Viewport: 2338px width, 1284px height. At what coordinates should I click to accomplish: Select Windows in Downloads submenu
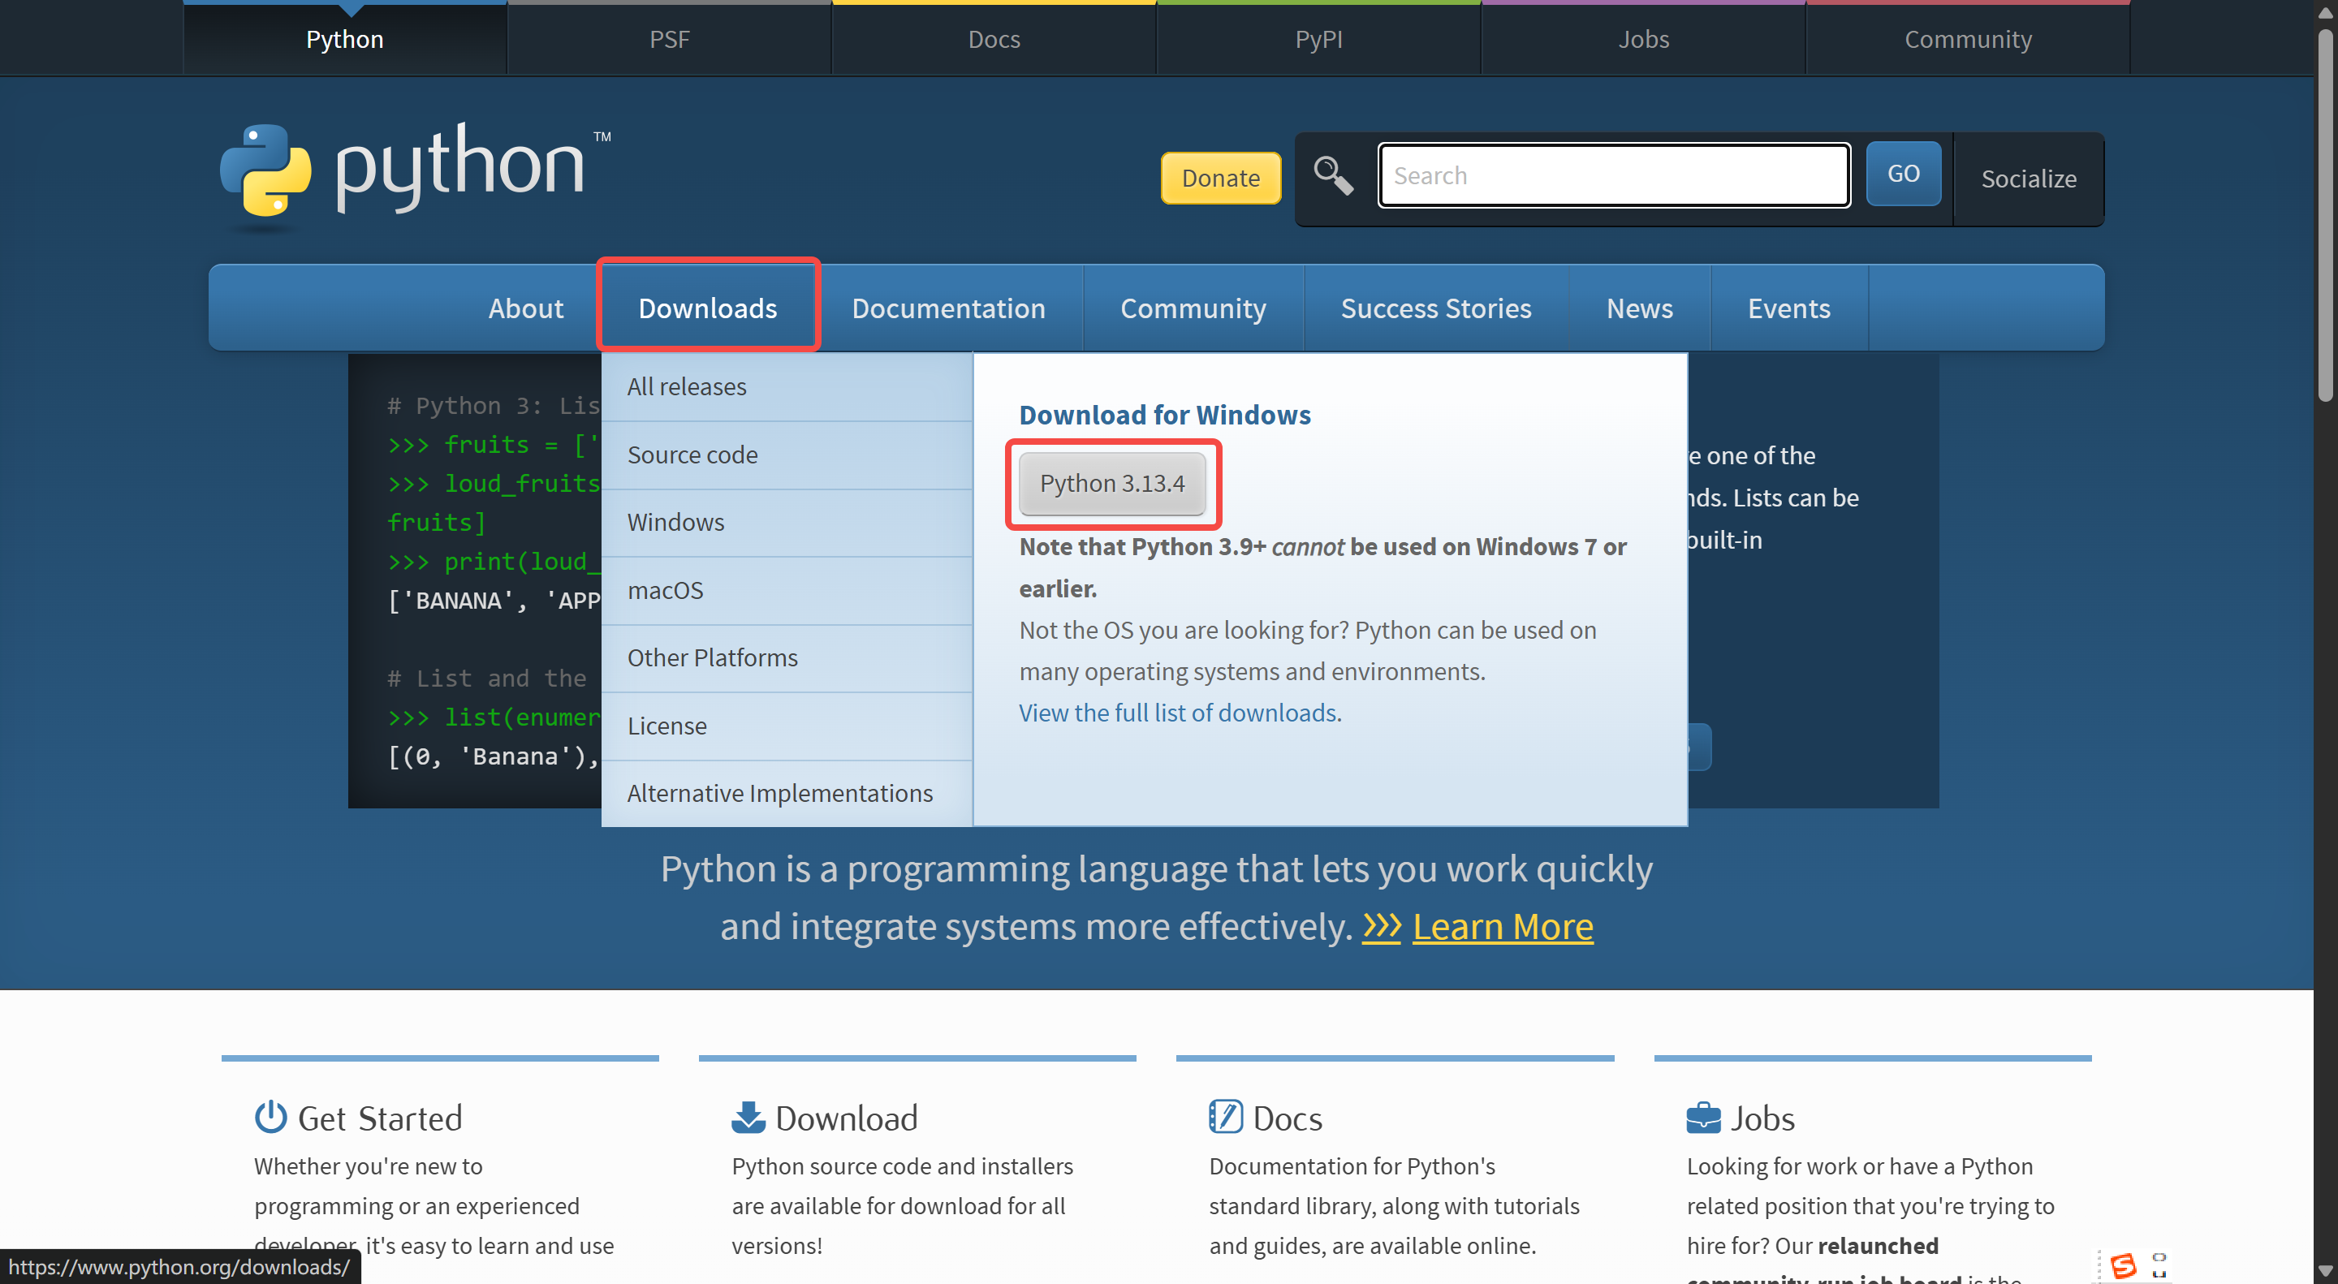(675, 522)
